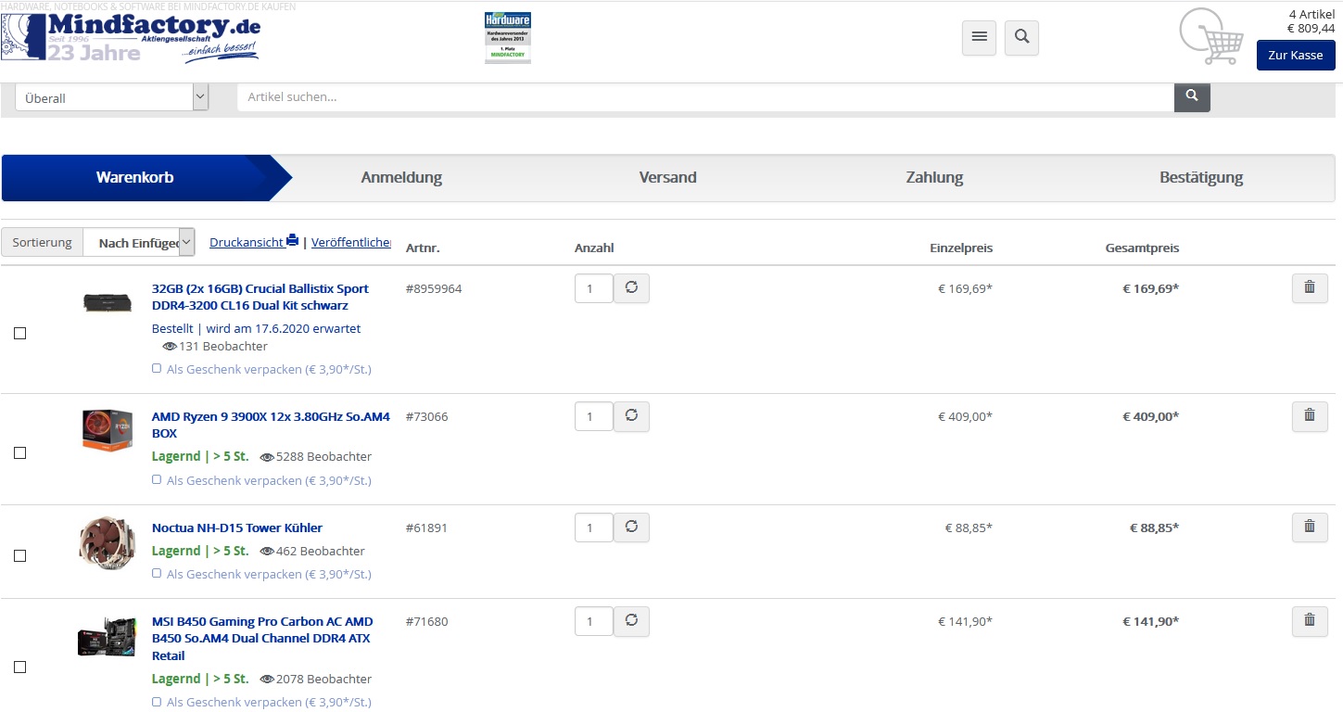Click the Ryzen 9 box thumbnail
This screenshot has width=1343, height=712.
107,430
